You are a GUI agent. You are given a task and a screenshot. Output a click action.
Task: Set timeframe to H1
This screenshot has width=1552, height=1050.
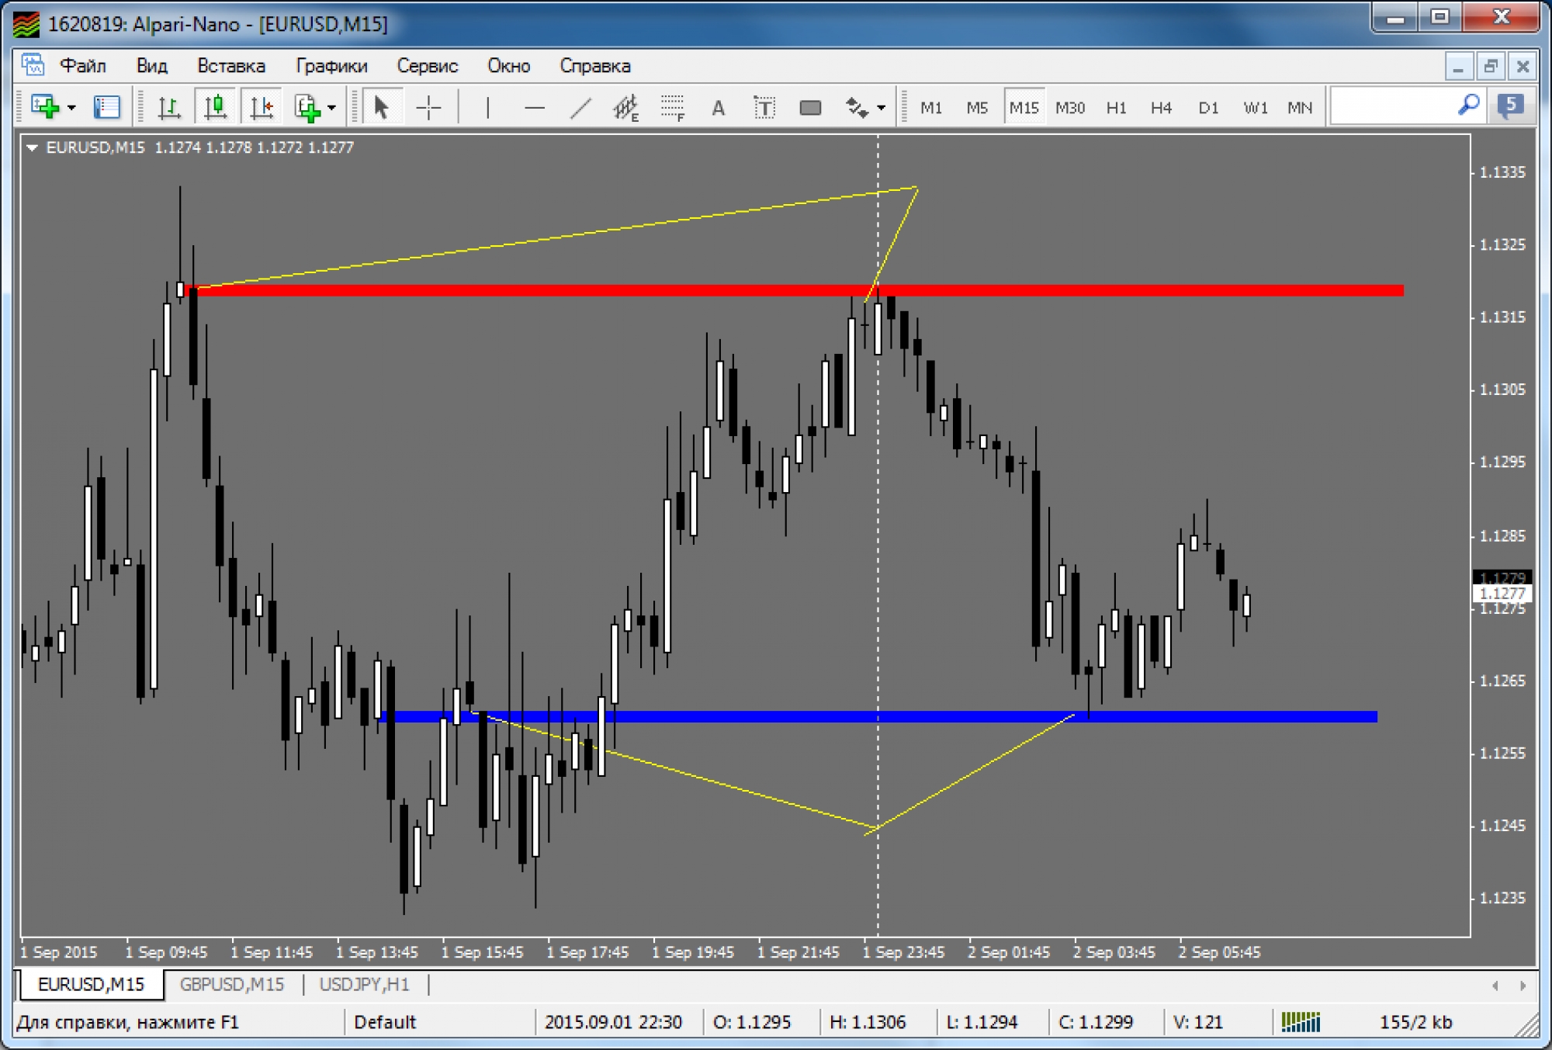pos(1115,107)
